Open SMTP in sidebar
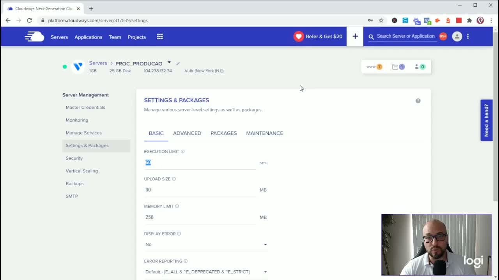The image size is (499, 280). [x=72, y=196]
